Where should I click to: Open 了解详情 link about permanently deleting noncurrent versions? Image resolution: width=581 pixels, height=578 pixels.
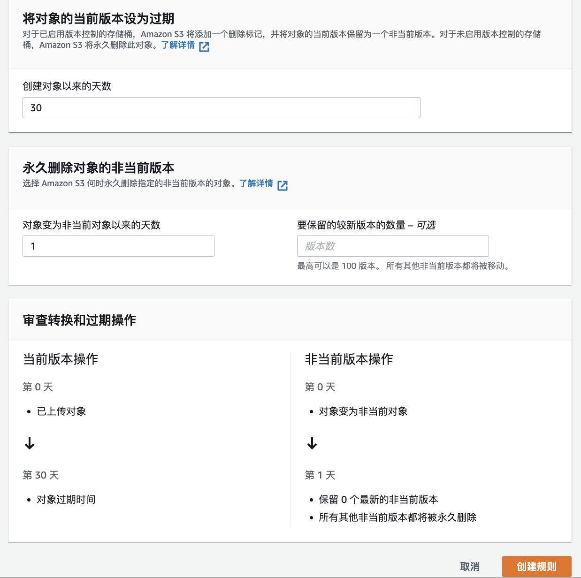(256, 184)
